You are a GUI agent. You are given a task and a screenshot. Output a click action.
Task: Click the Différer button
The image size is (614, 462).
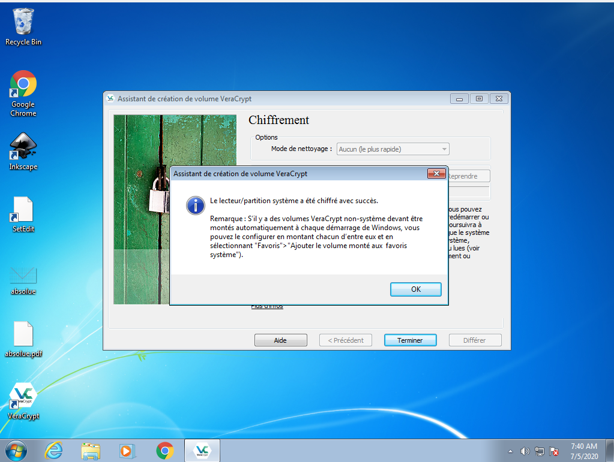click(475, 340)
